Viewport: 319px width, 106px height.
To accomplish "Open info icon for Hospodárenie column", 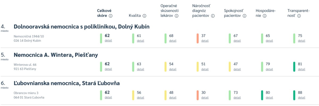I will 265,16.
